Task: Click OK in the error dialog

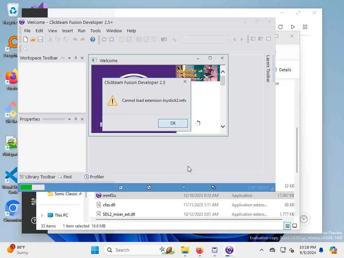Action: (173, 123)
